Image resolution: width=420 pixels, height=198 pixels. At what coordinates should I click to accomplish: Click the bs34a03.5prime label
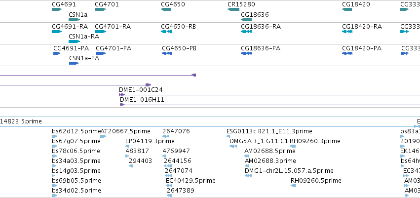tap(76, 161)
